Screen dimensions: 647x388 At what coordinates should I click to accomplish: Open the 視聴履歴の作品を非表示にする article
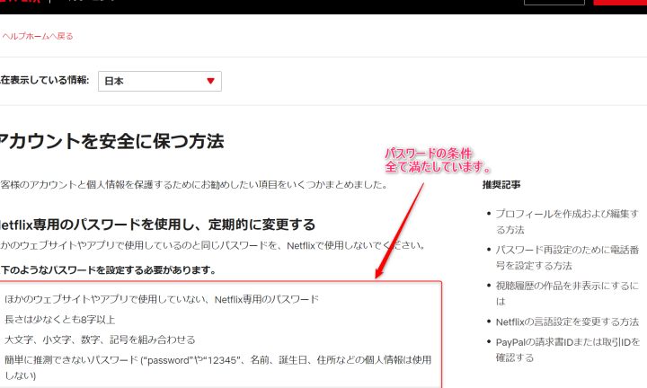pyautogui.click(x=566, y=287)
